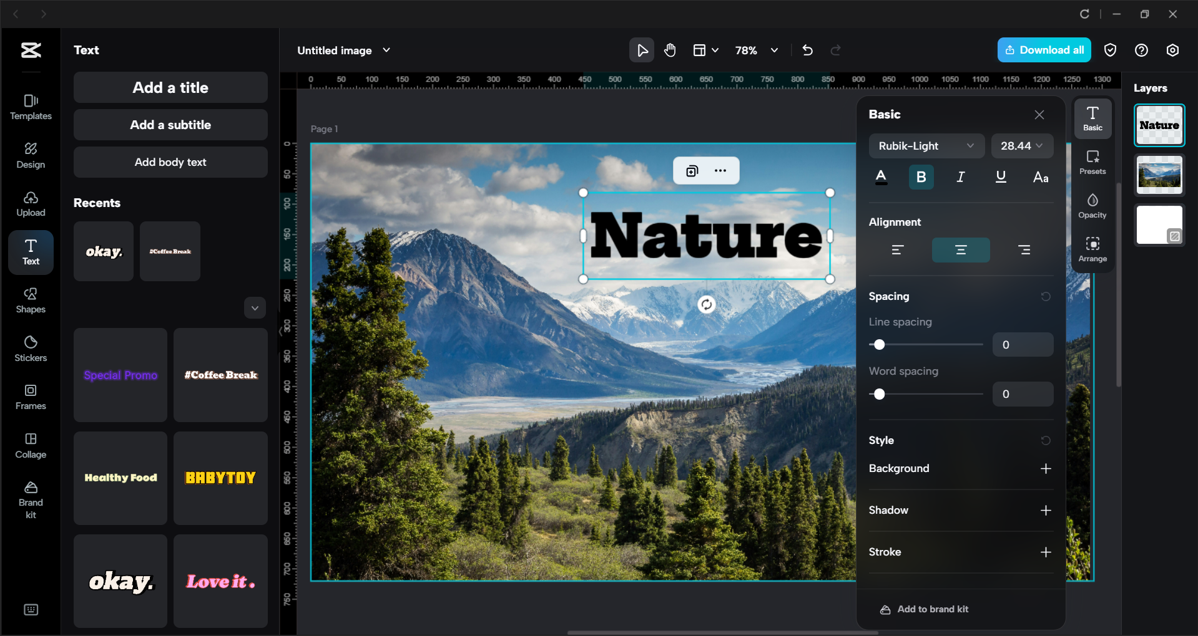Viewport: 1198px width, 636px height.
Task: Click Add to brand kit
Action: pyautogui.click(x=923, y=609)
